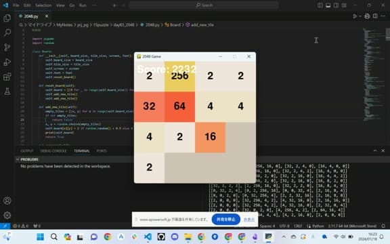Open the editor More Actions ellipsis
The width and height of the screenshot is (390, 244).
(383, 16)
